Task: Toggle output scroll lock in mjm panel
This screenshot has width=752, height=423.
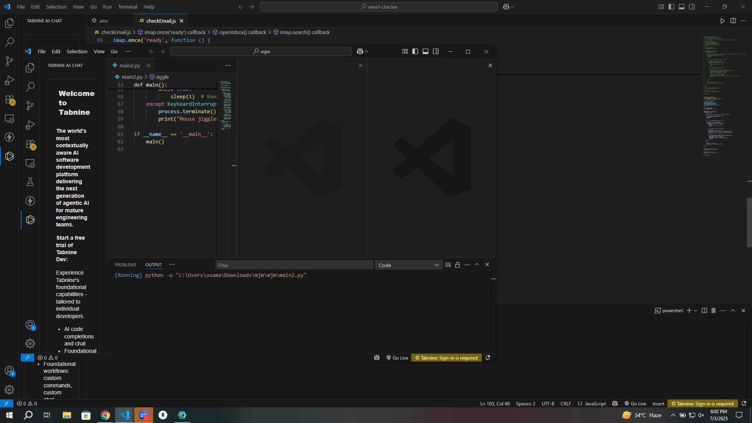Action: coord(457,265)
